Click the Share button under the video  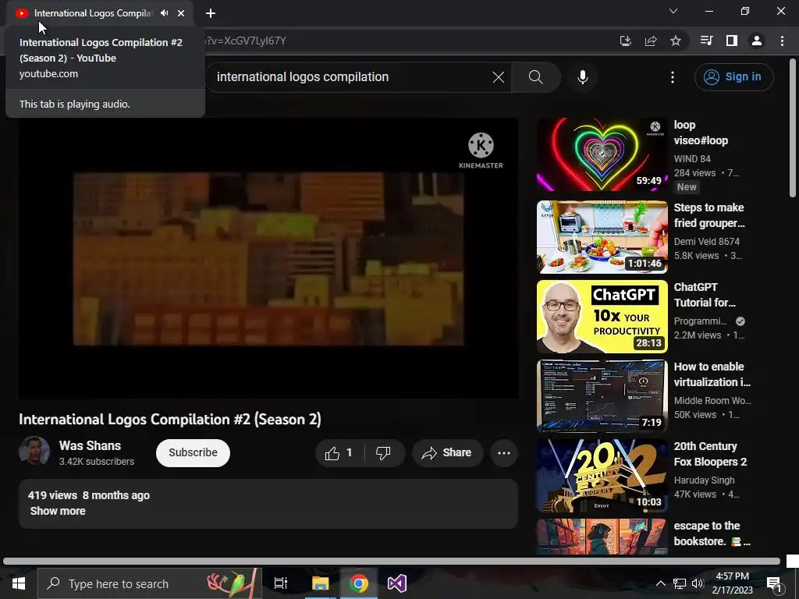[447, 453]
